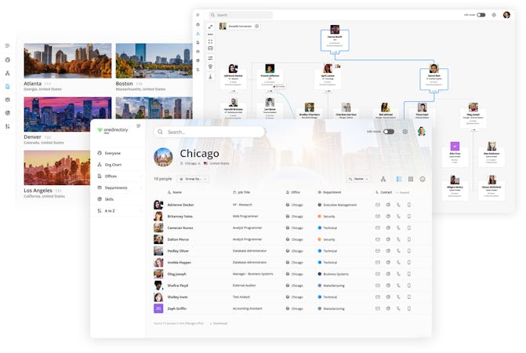526x353 pixels.
Task: Toggle Edit mode in the Chicago window
Action: coord(389,132)
